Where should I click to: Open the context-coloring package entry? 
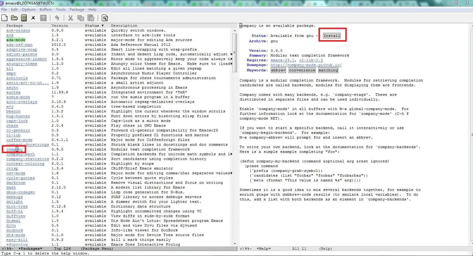(x=26, y=164)
